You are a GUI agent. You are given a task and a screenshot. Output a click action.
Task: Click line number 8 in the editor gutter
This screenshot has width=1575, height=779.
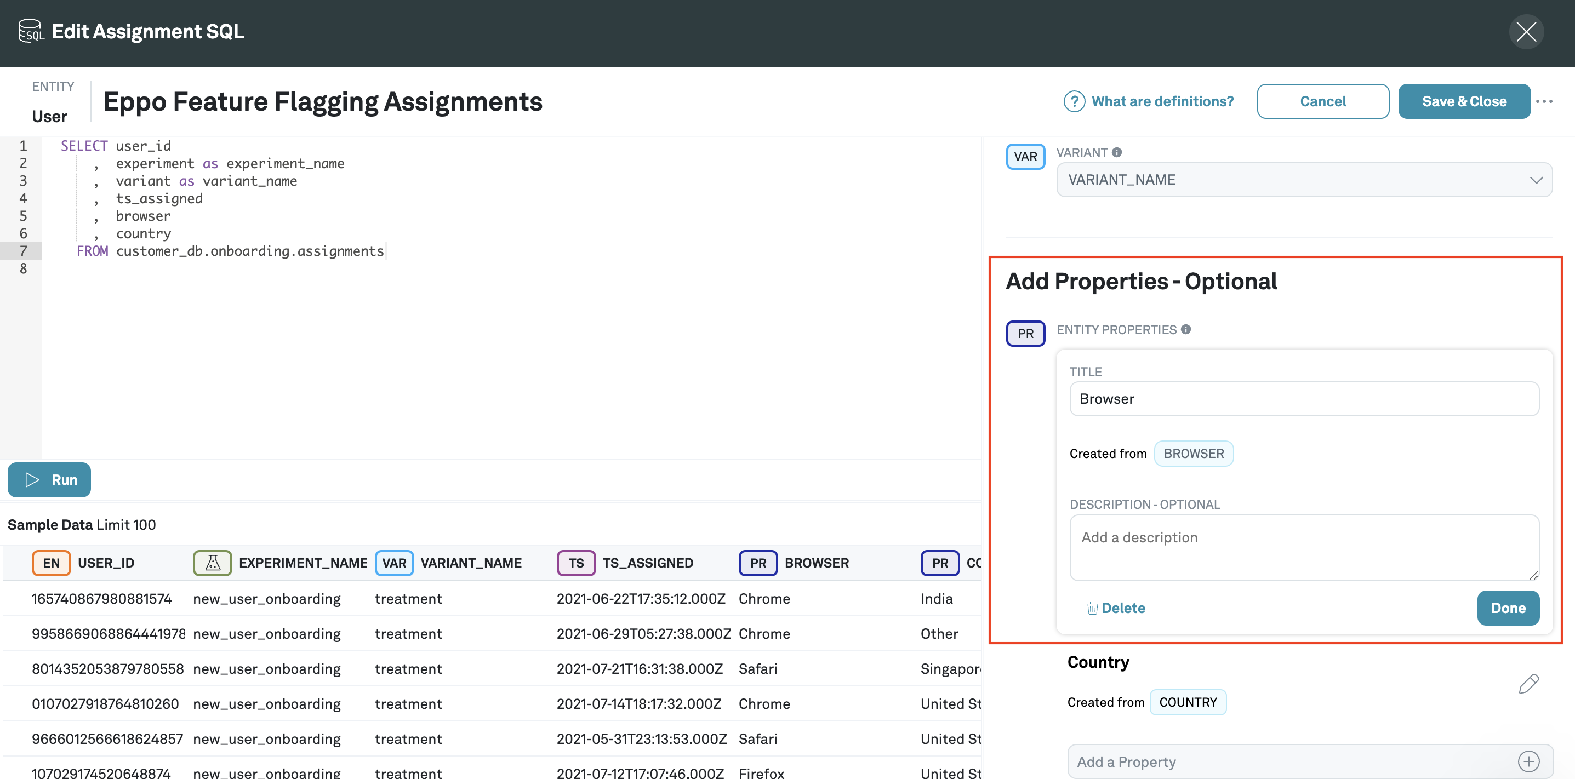click(23, 268)
